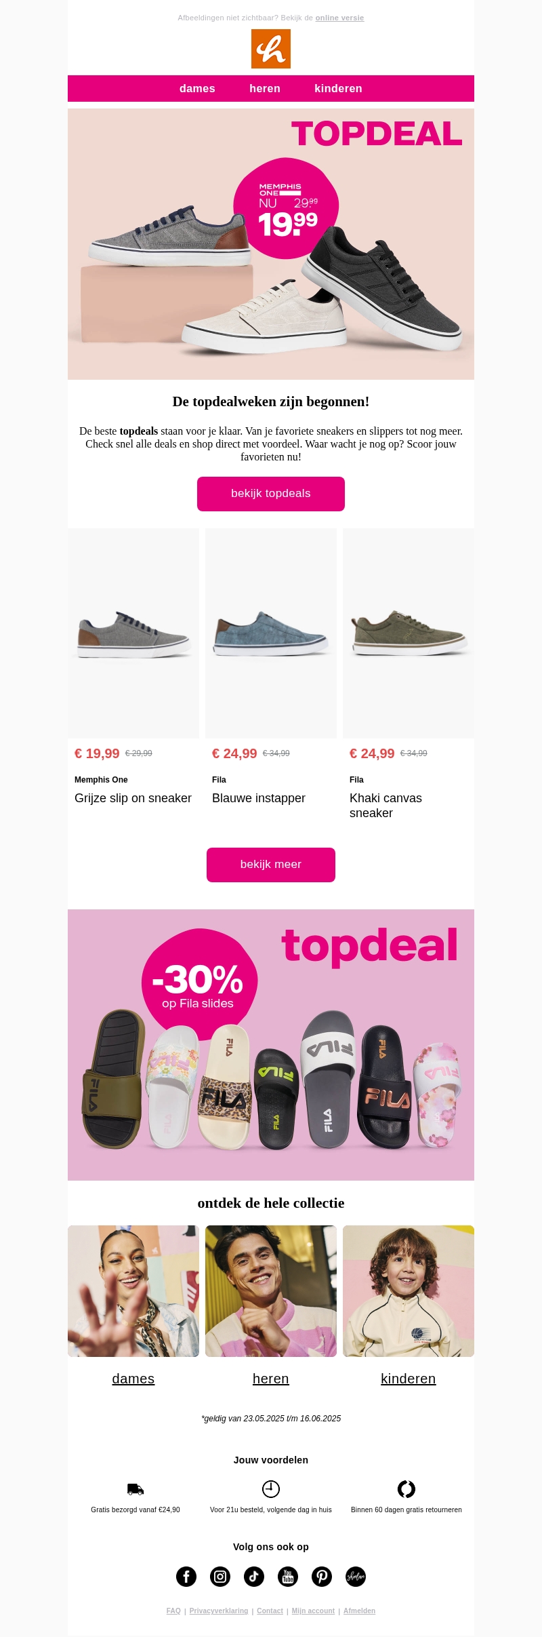
Task: Open the Khaki canvas sneaker product image
Action: click(409, 633)
